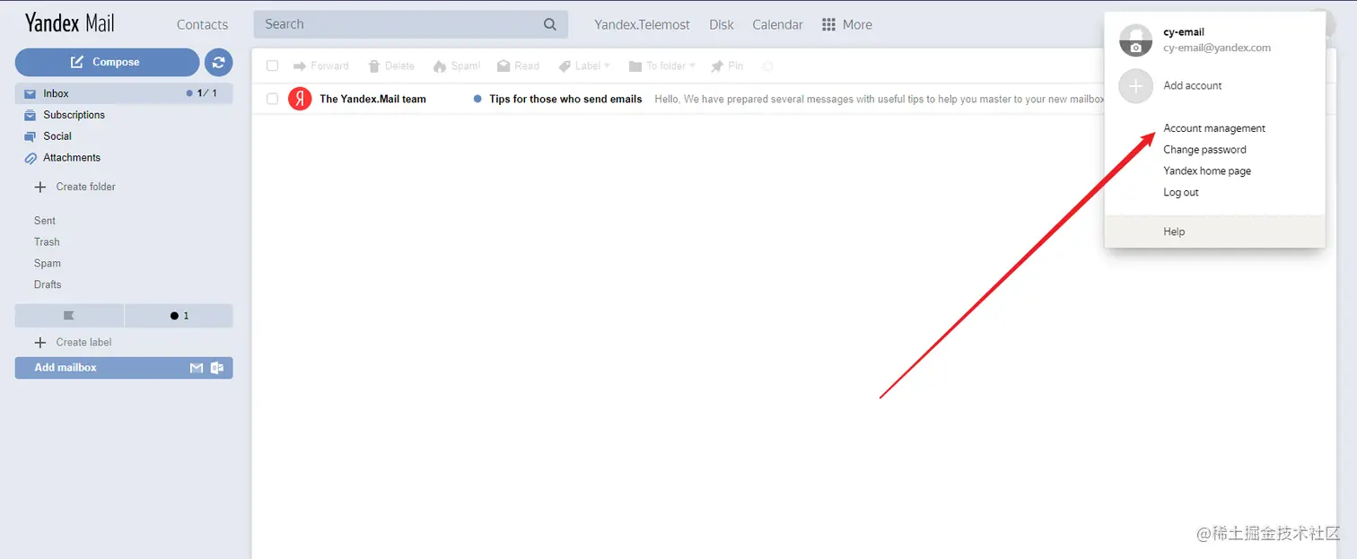
Task: Click Create label
Action: click(83, 342)
